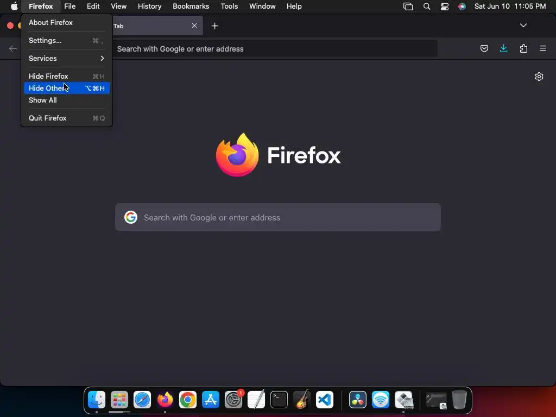This screenshot has width=556, height=417.
Task: Open System Settings from the Dock
Action: click(233, 400)
